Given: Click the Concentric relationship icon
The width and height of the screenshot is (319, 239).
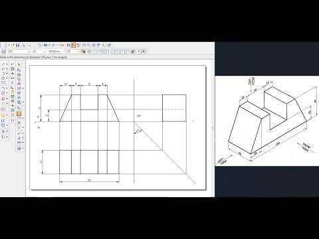Looking at the screenshot, I should tap(13, 69).
